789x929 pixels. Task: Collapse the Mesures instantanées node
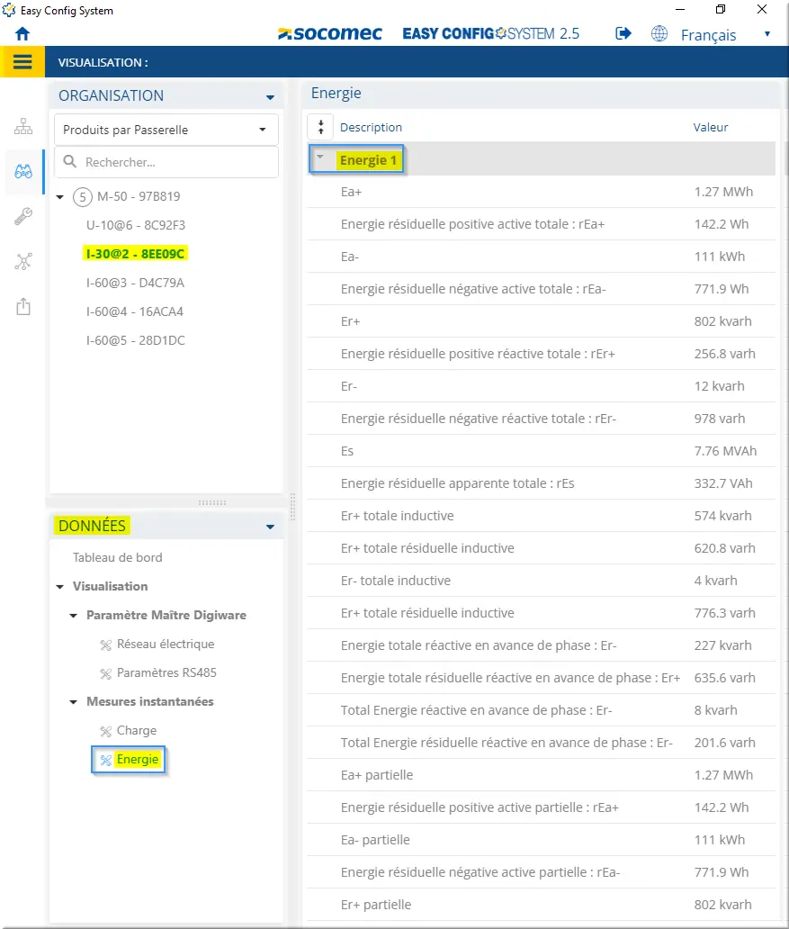point(74,702)
